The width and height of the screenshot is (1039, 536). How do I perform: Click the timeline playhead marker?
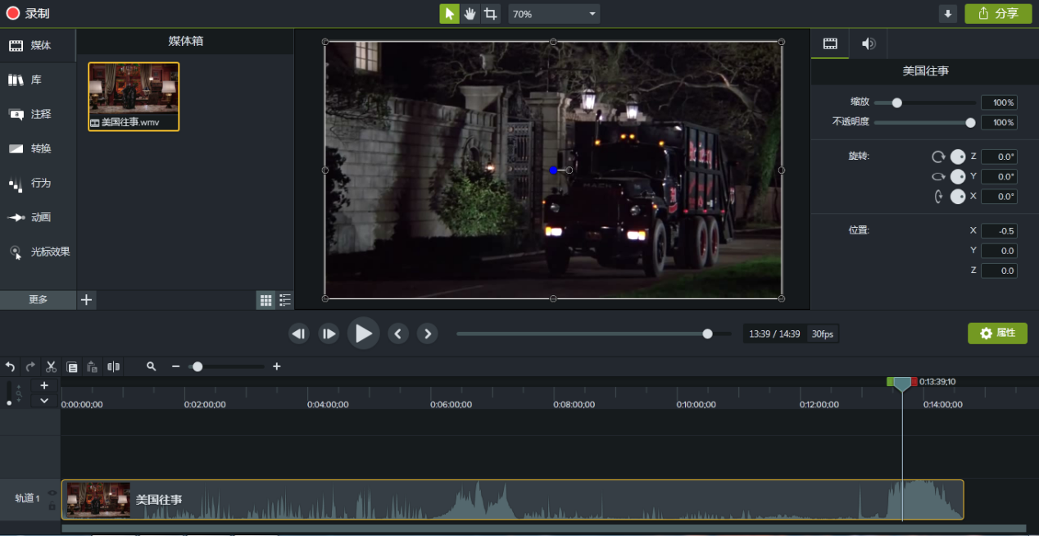tap(902, 384)
